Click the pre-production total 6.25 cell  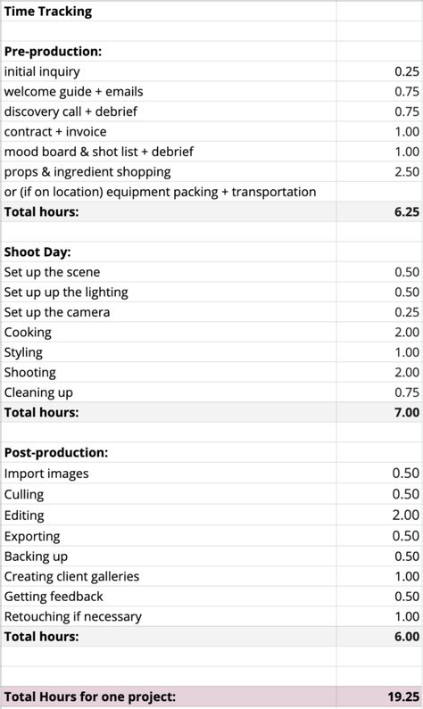[379, 211]
